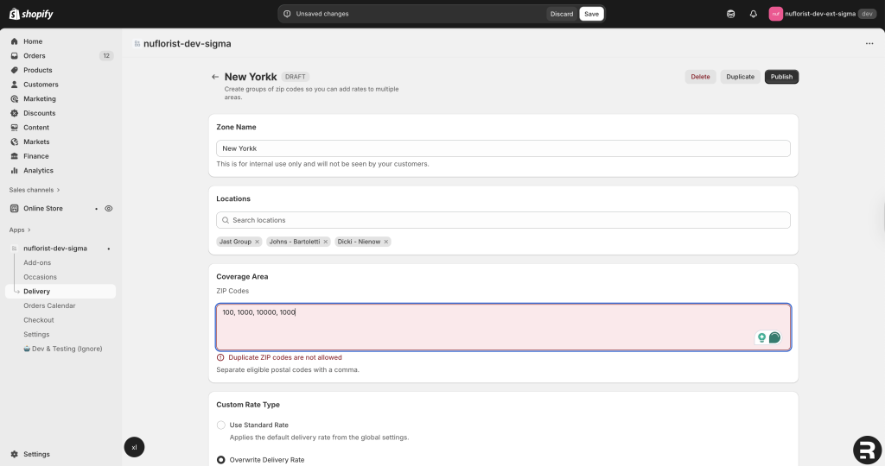The width and height of the screenshot is (885, 466).
Task: Remove the Dicki - Nienow location tag
Action: click(386, 242)
